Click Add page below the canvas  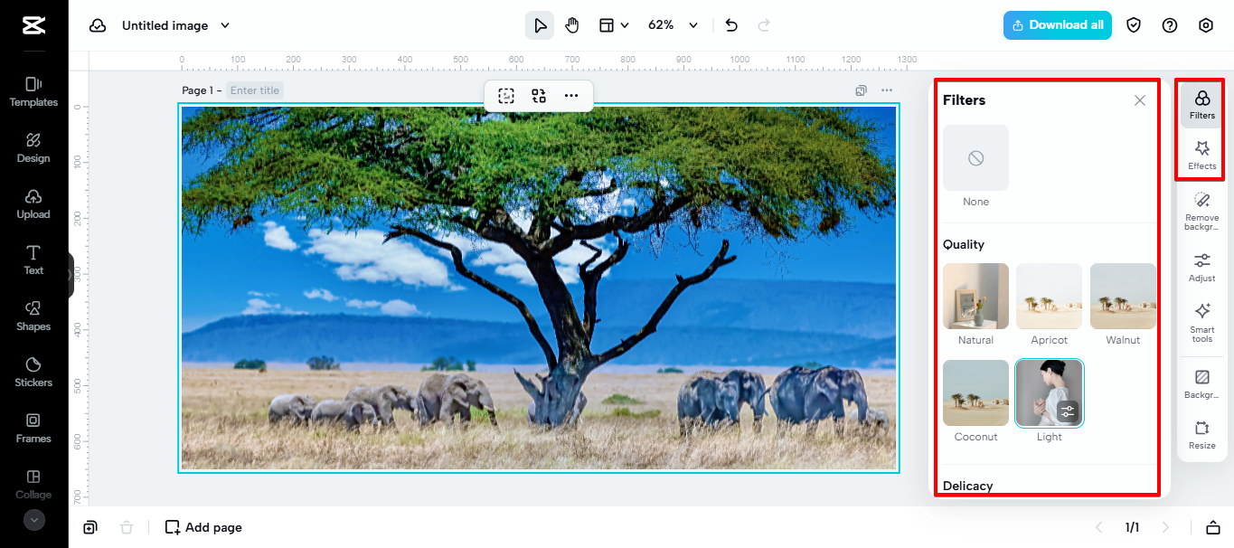203,527
